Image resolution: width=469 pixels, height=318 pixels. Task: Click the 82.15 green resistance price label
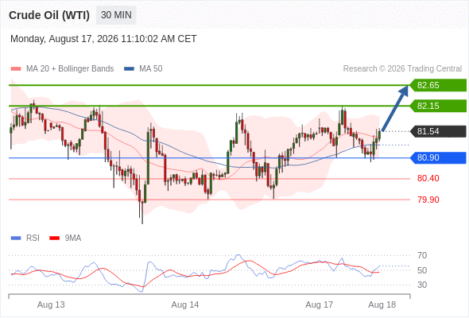[438, 106]
